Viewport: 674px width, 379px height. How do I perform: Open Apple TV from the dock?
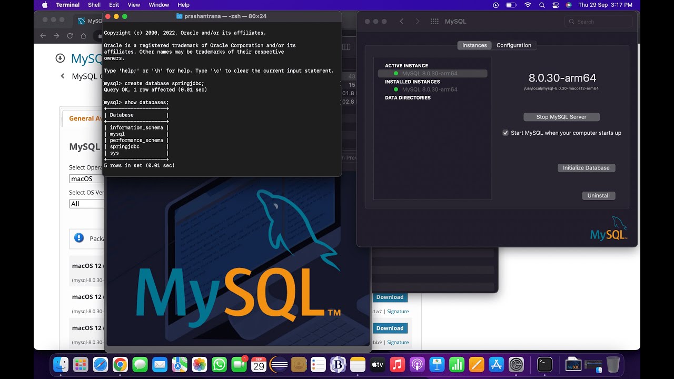coord(378,364)
